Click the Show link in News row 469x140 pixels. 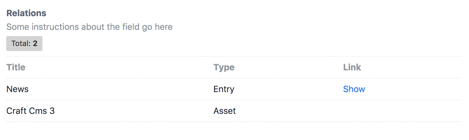(x=354, y=89)
